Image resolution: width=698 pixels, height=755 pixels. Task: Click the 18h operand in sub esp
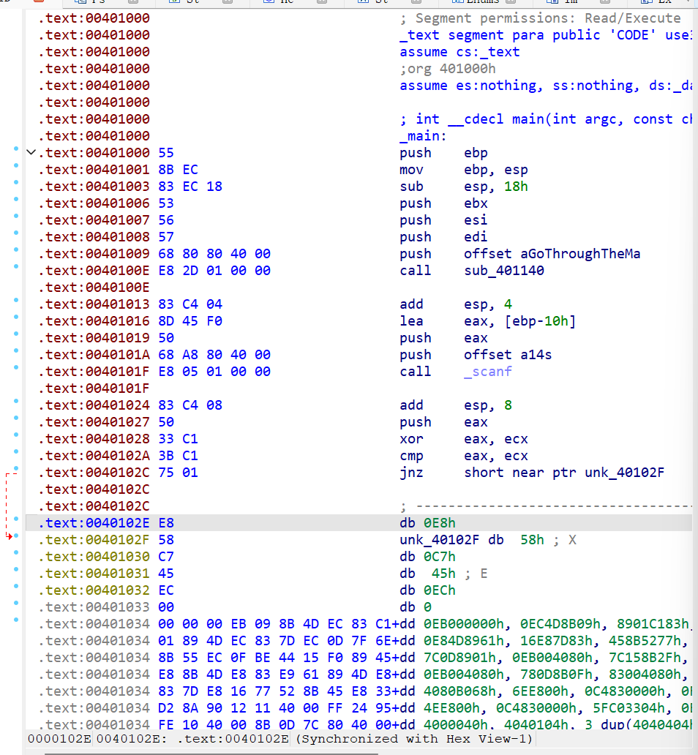coord(516,187)
